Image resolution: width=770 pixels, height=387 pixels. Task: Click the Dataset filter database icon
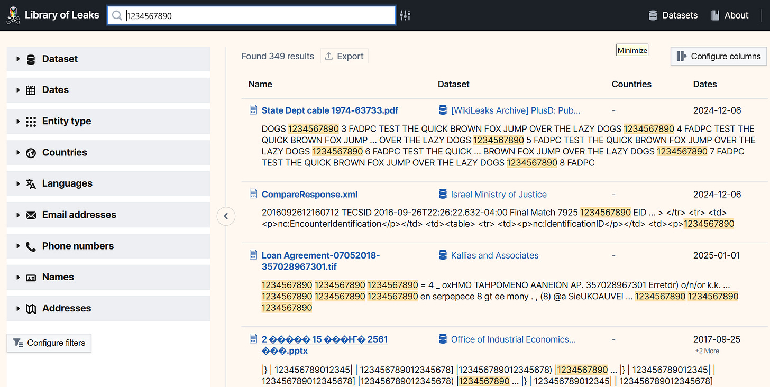pyautogui.click(x=31, y=59)
